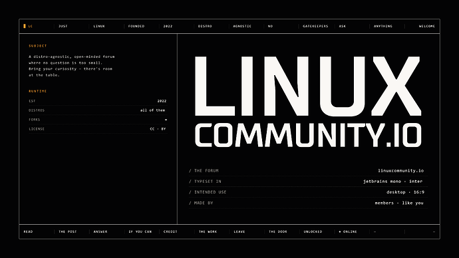Click the 'jetbrains mono · inter' value
Screen dimensions: 459x258
point(393,182)
